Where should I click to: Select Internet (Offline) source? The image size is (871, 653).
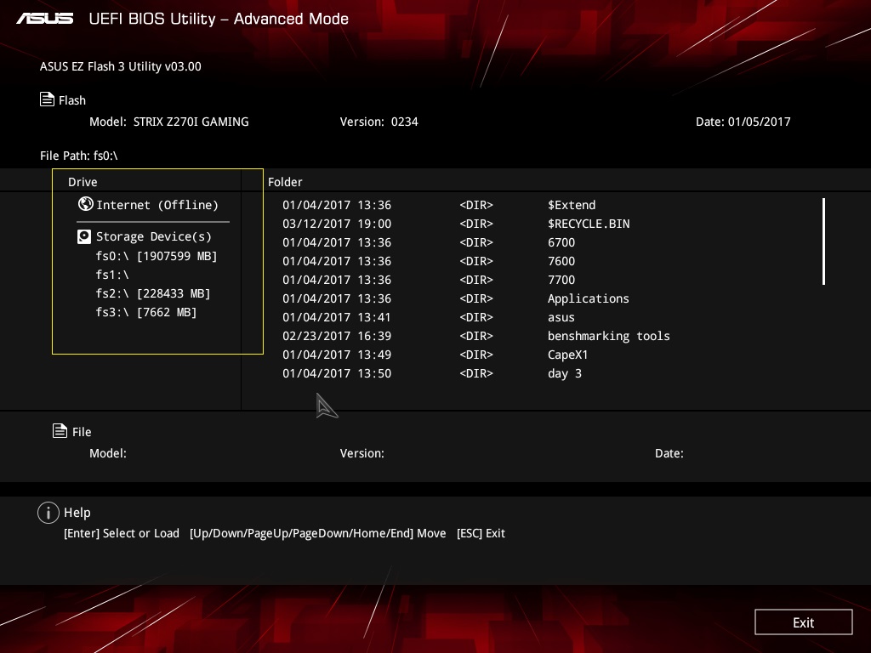157,205
